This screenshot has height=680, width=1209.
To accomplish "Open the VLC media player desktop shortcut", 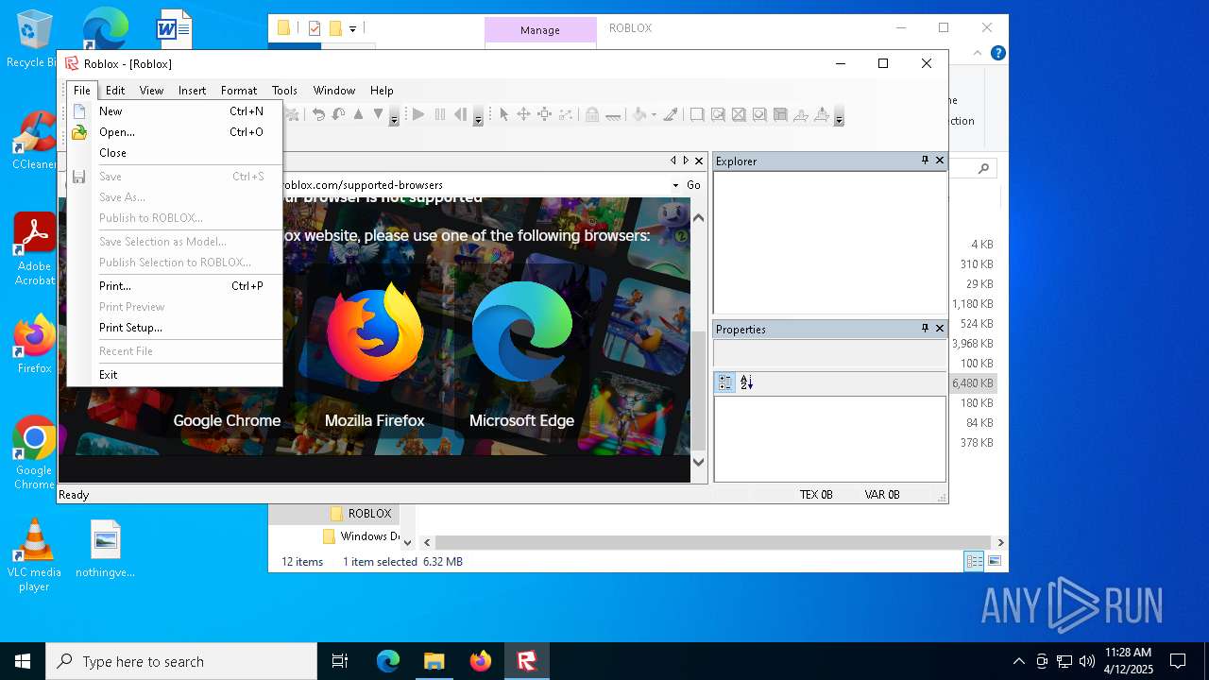I will click(34, 554).
